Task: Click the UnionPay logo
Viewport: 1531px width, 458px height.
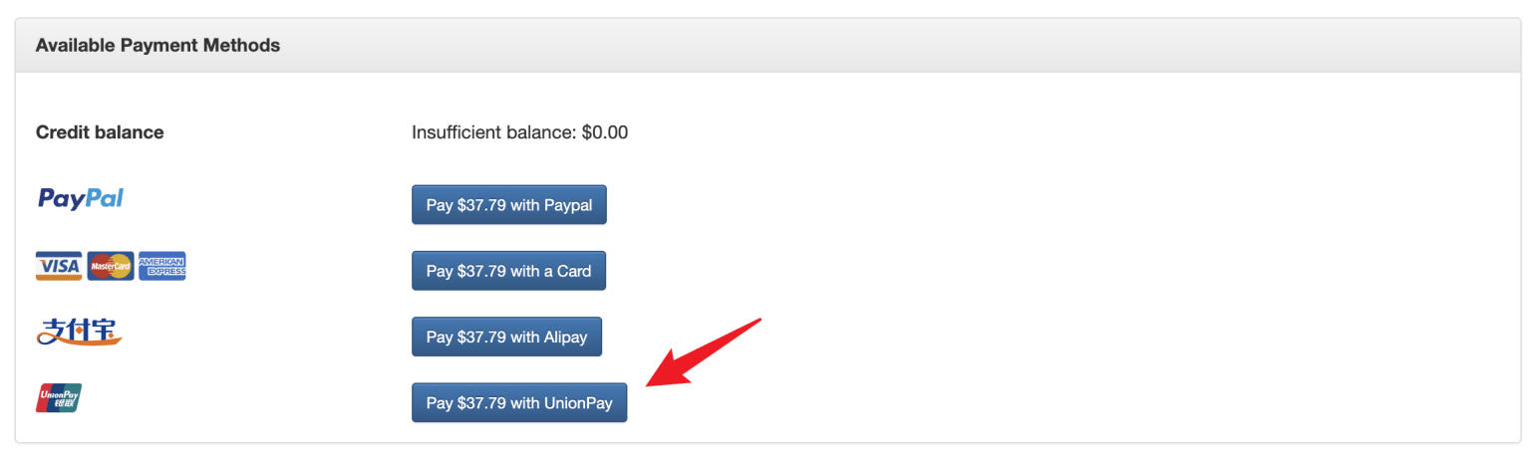Action: pos(59,398)
